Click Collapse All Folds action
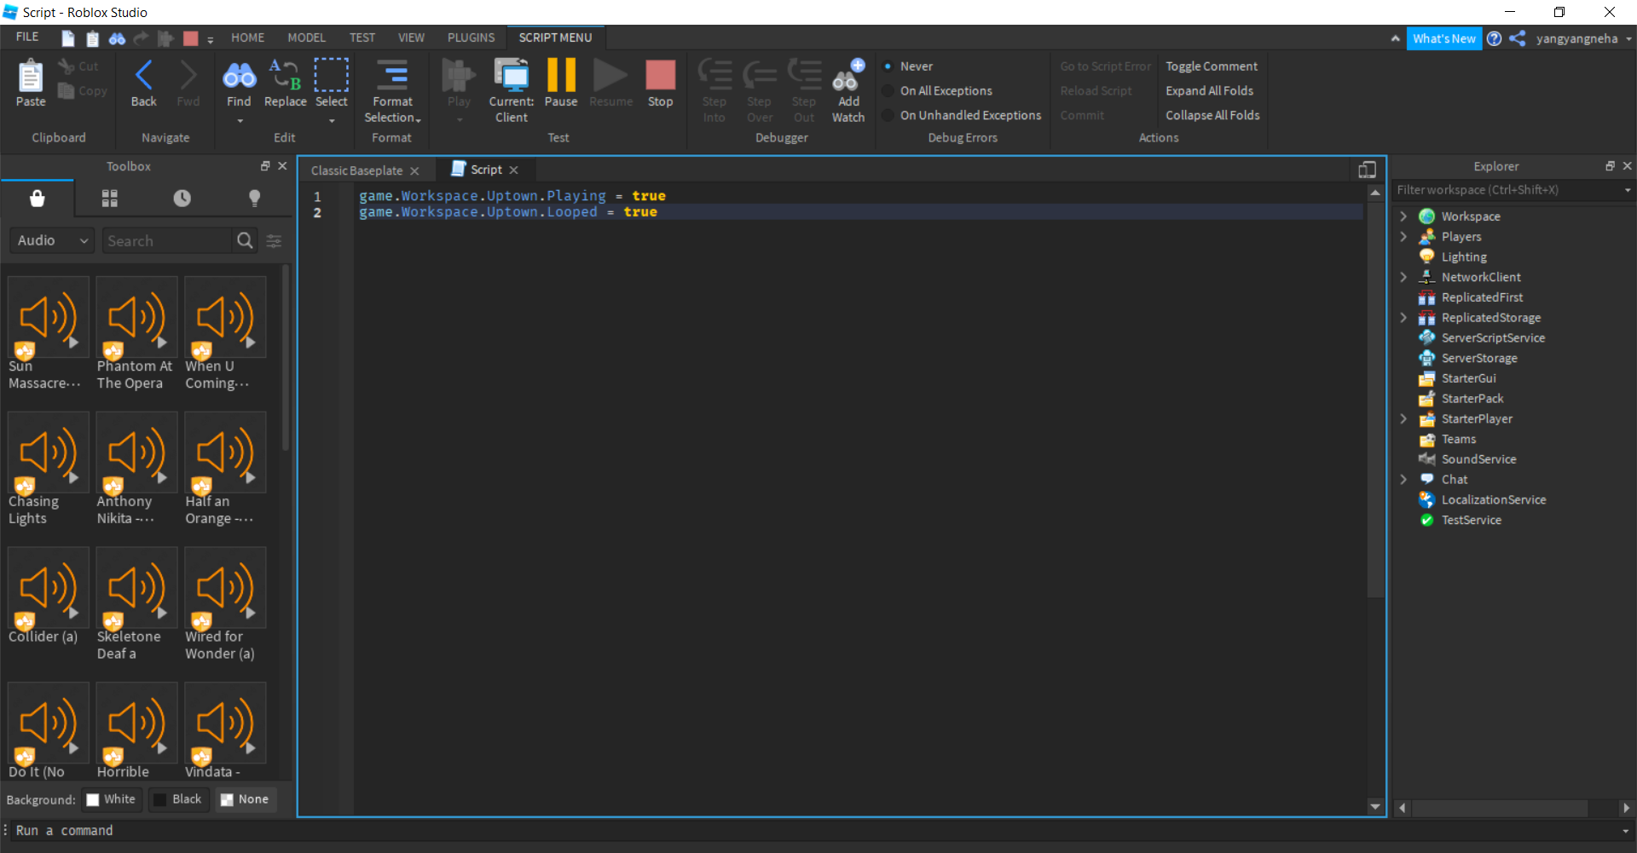The height and width of the screenshot is (853, 1637). coord(1212,115)
